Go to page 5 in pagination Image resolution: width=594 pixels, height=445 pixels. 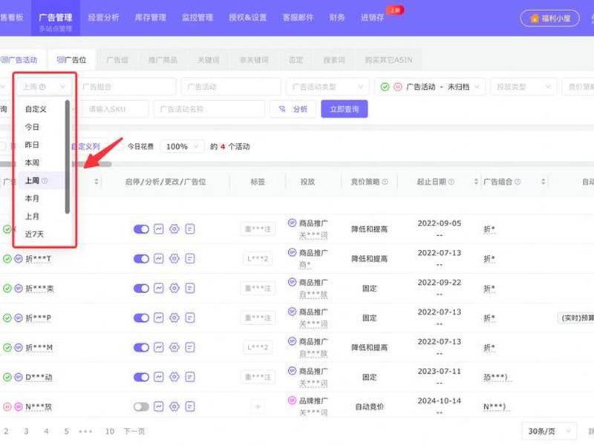pos(66,431)
